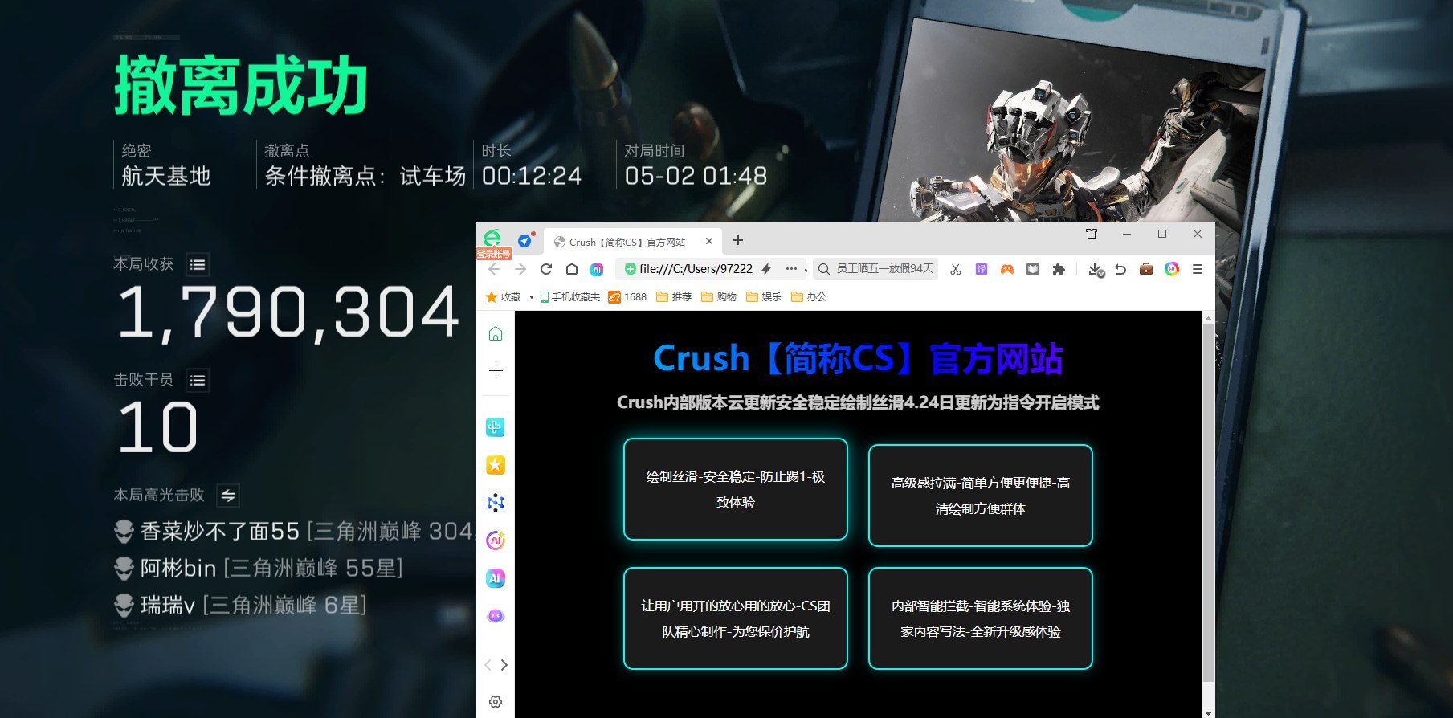The image size is (1453, 718).
Task: Click the search box with 员工晒五一
Action: click(x=876, y=269)
